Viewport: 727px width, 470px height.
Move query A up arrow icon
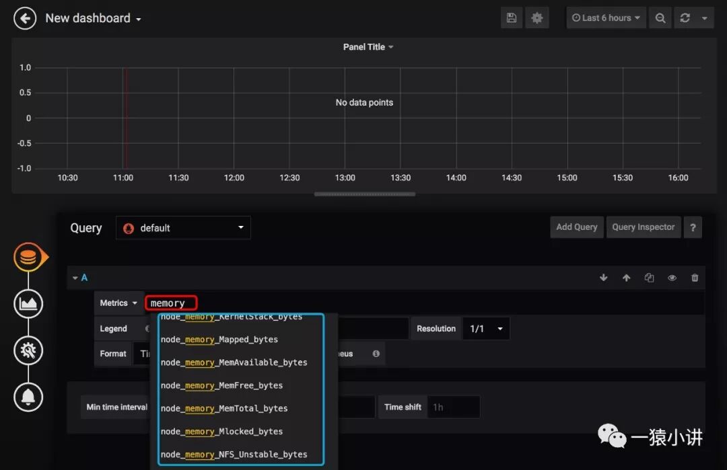pos(627,278)
